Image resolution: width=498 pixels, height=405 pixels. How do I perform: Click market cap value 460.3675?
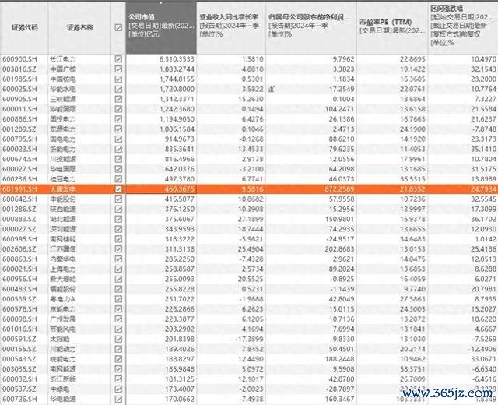click(180, 188)
